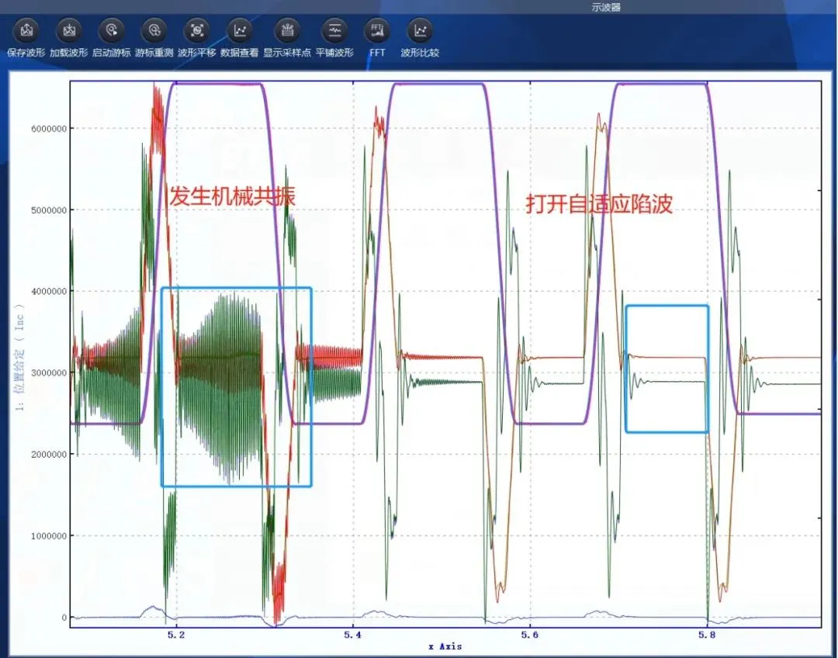Click the 保存波形 (save waveform) icon
The image size is (838, 658).
click(26, 31)
